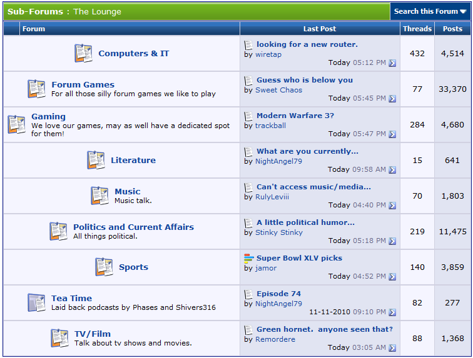Click the 'Threads' column header
This screenshot has height=358, width=473.
pos(417,29)
